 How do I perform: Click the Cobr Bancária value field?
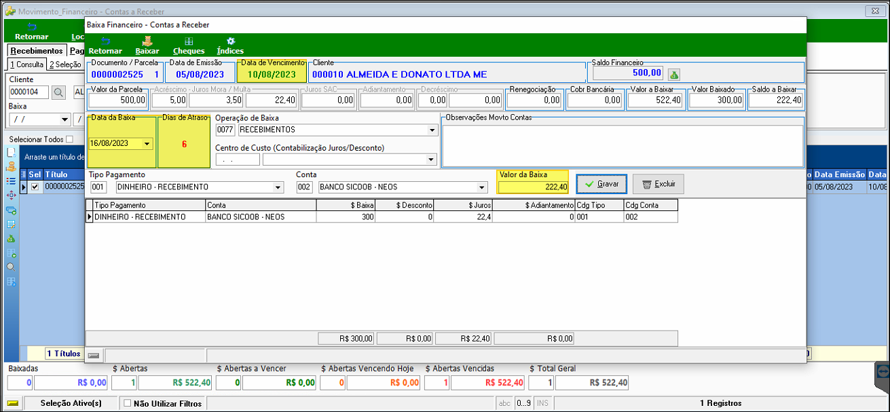pos(595,100)
